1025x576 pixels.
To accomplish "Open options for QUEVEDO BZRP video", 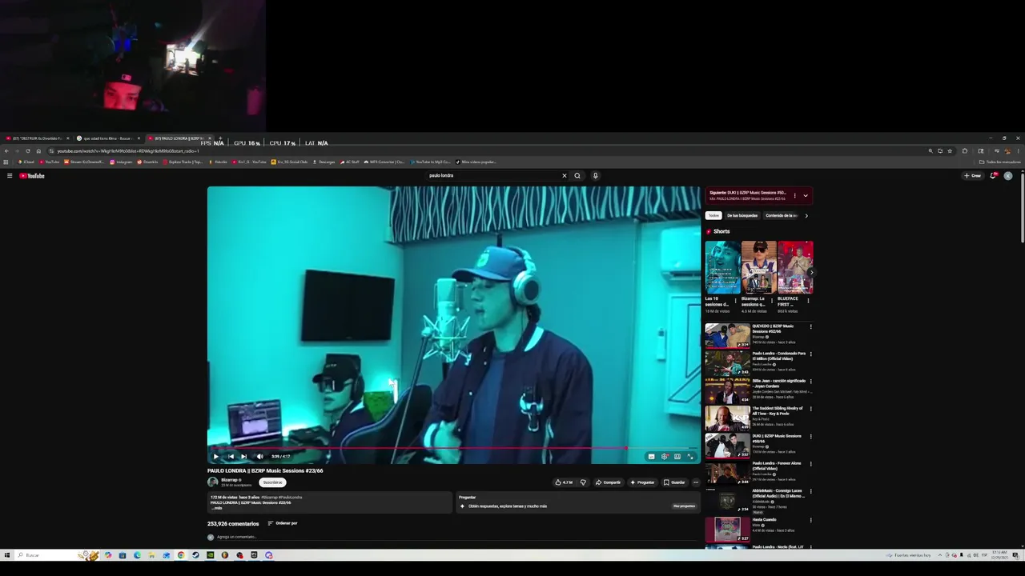I will point(810,326).
